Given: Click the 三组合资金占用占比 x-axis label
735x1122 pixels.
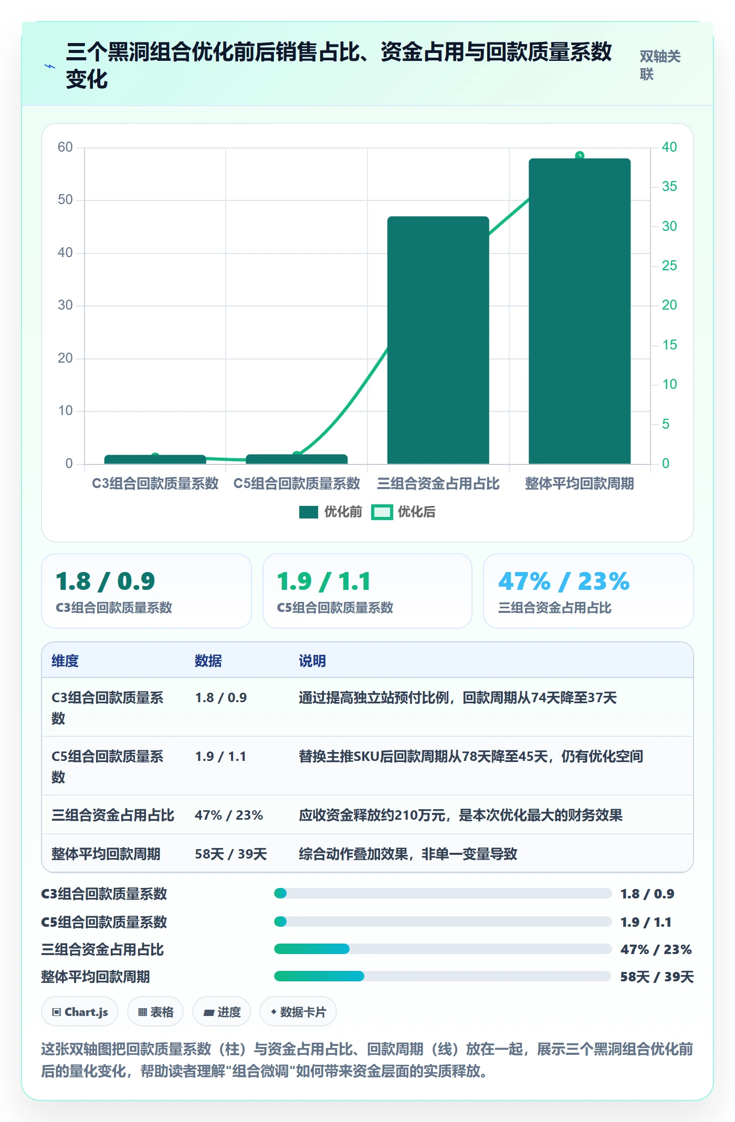Looking at the screenshot, I should [x=438, y=483].
